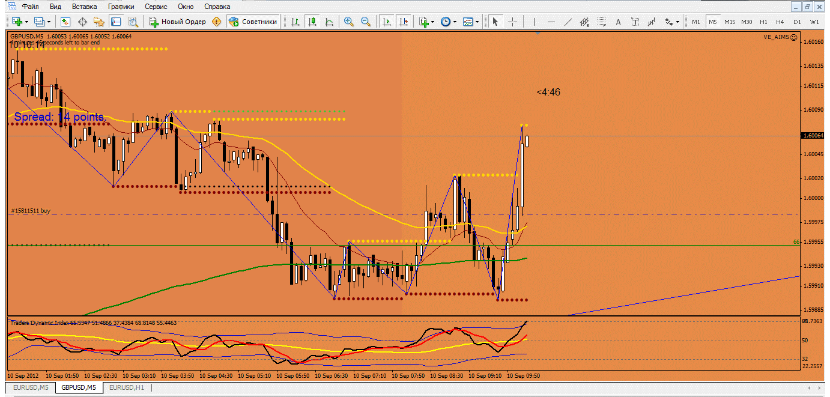Click the Spread: 14 points label
Viewport: 830px width, 397px height.
(x=59, y=117)
